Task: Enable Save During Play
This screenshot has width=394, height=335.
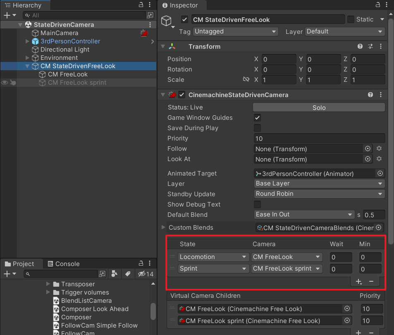Action: point(257,128)
